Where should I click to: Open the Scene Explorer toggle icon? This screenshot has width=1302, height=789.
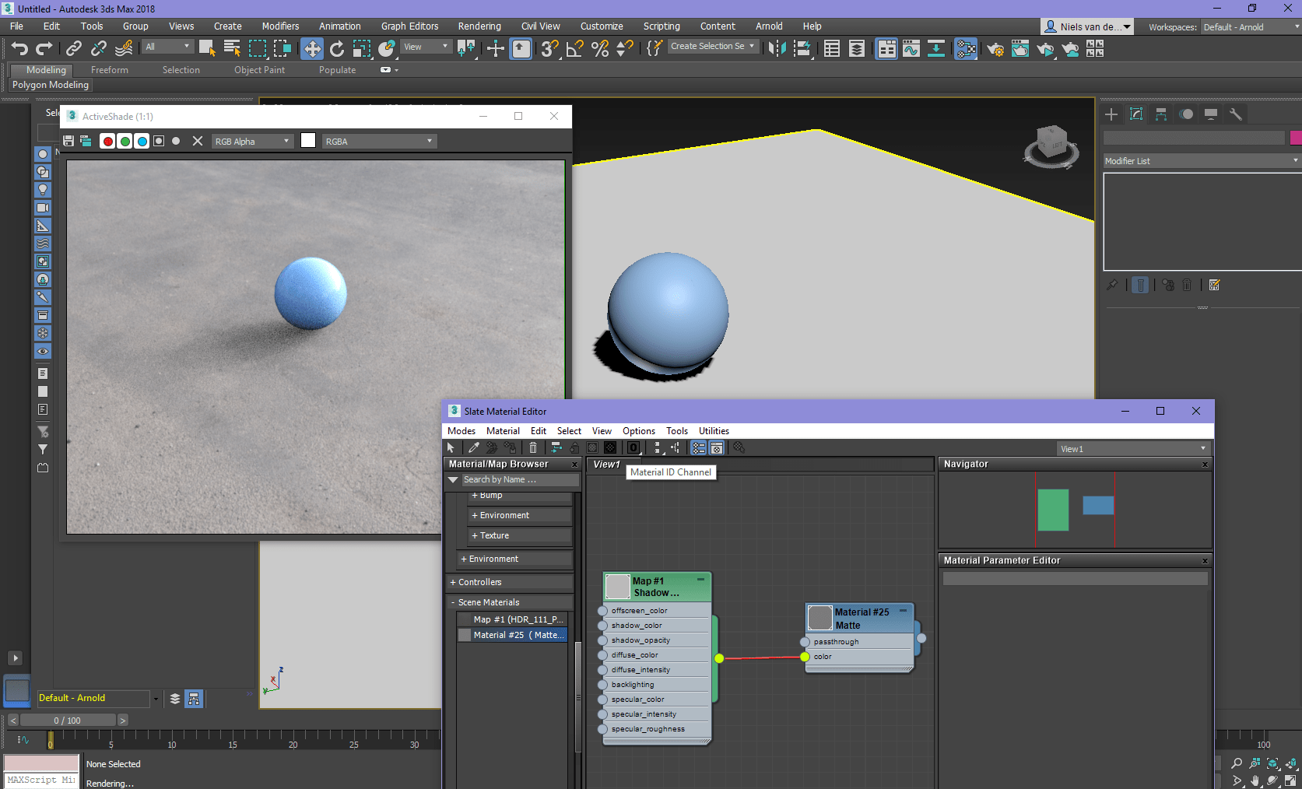pos(832,48)
